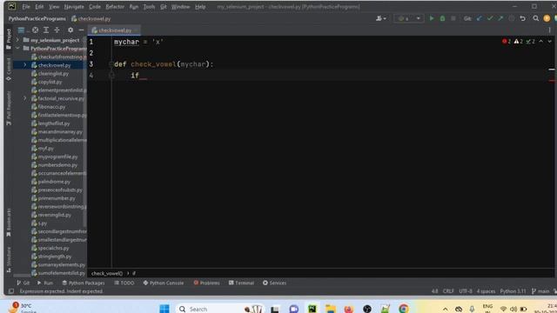Screen dimensions: 557x313
Task: Open Tools menu
Action: pyautogui.click(x=149, y=7)
